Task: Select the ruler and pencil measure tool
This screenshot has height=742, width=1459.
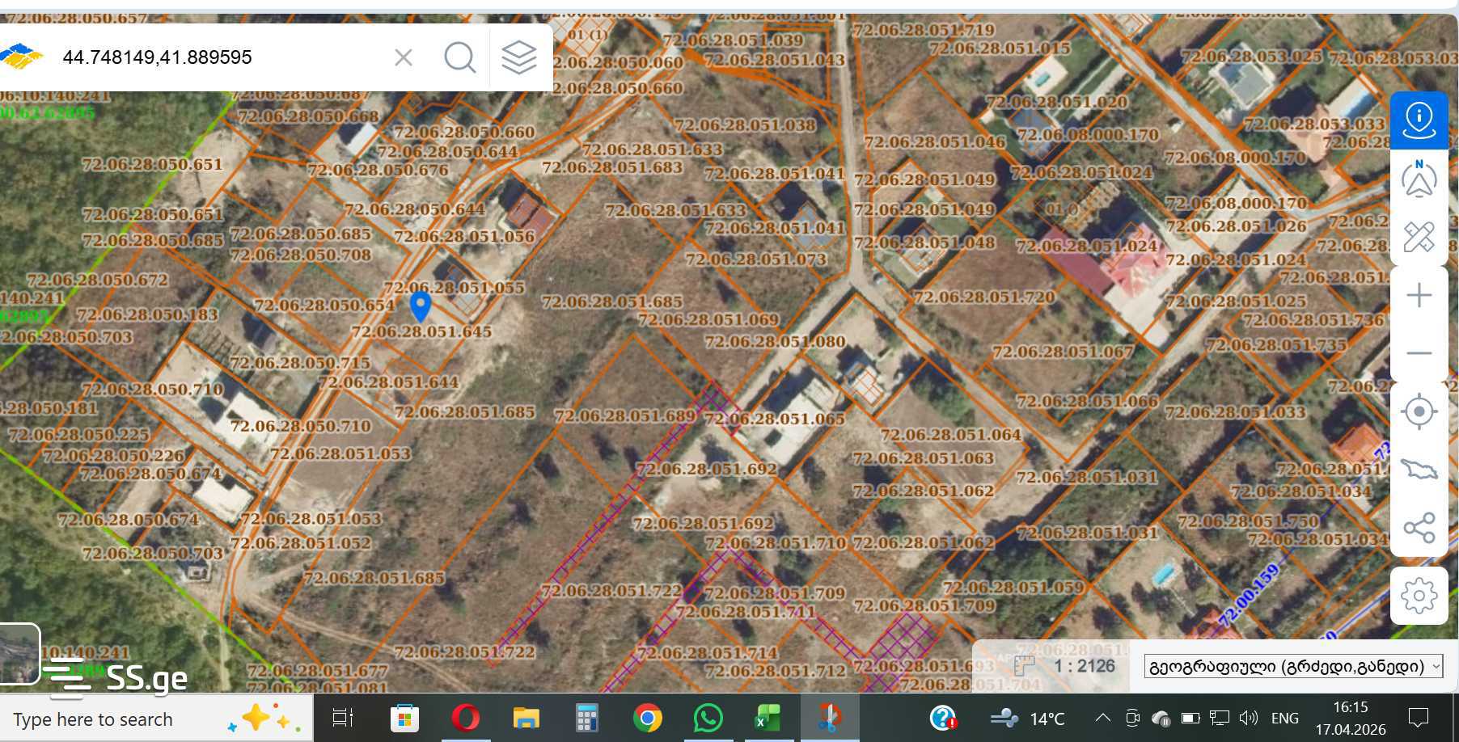Action: 1419,237
